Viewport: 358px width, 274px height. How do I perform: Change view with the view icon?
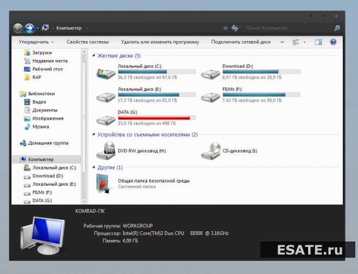(296, 42)
